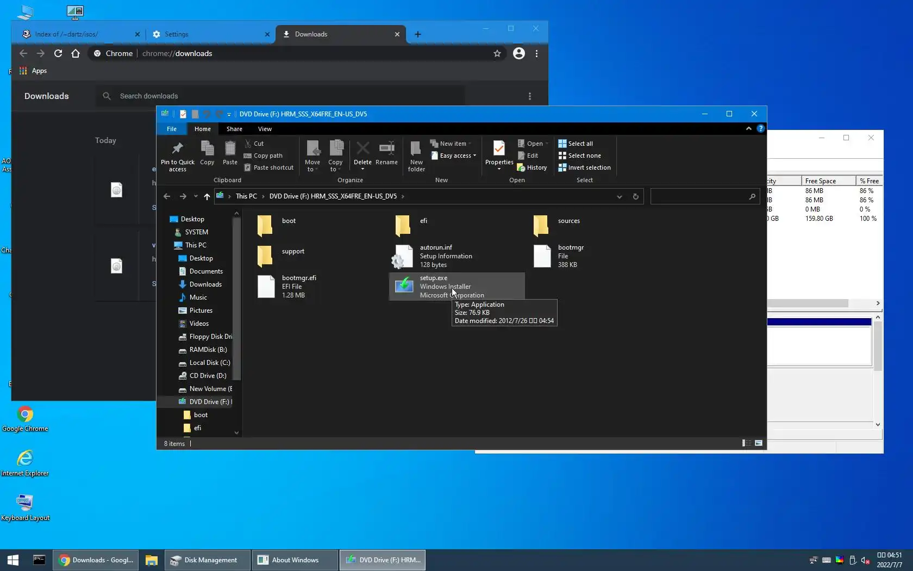
Task: Click the muted volume icon in the system tray
Action: [x=865, y=560]
